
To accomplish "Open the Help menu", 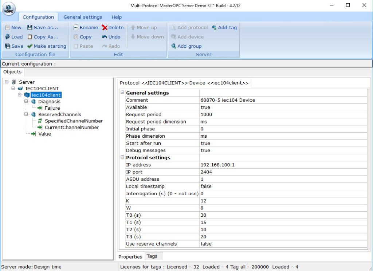I will click(116, 17).
